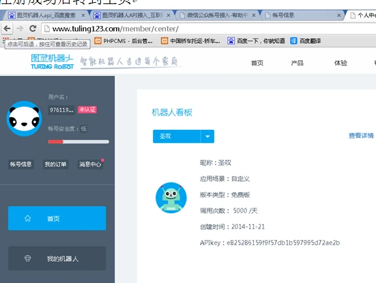
Task: Select 我的机器人 in the left menu
Action: pyautogui.click(x=57, y=258)
